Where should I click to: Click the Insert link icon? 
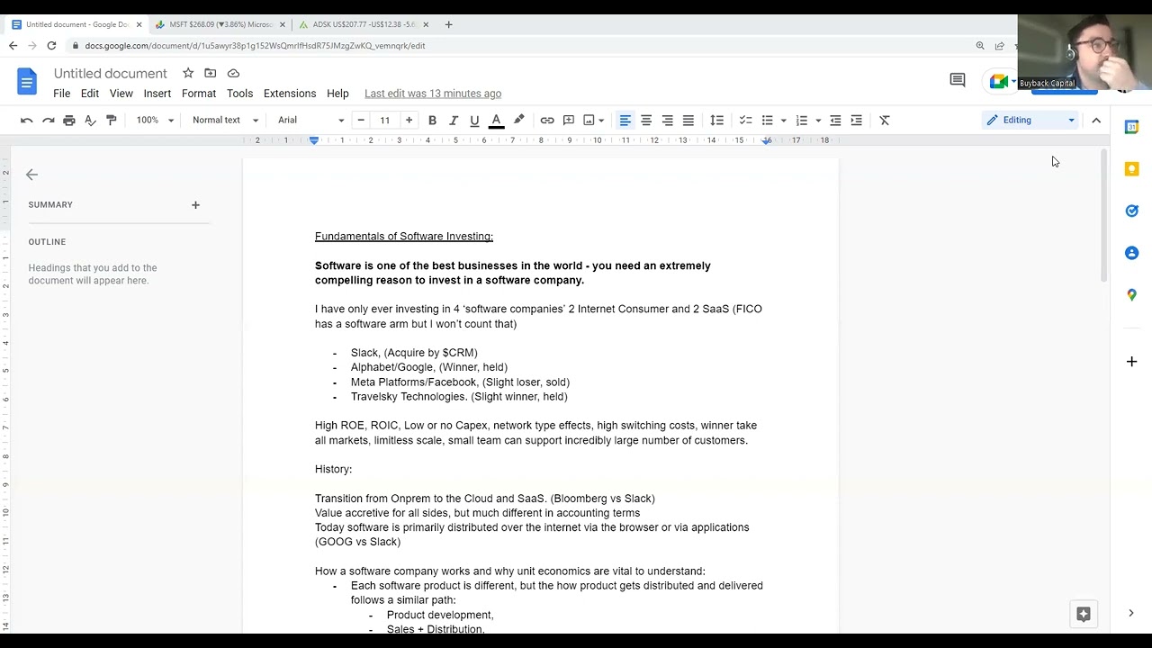coord(547,120)
